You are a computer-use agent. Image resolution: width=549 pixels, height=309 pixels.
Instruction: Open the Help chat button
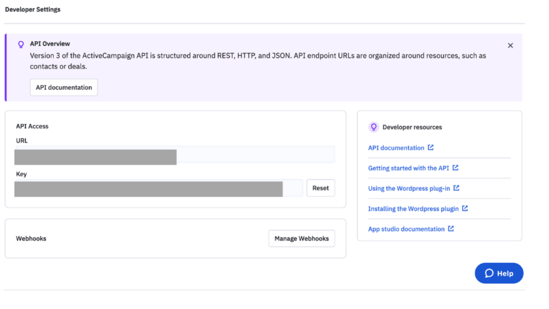pyautogui.click(x=499, y=273)
